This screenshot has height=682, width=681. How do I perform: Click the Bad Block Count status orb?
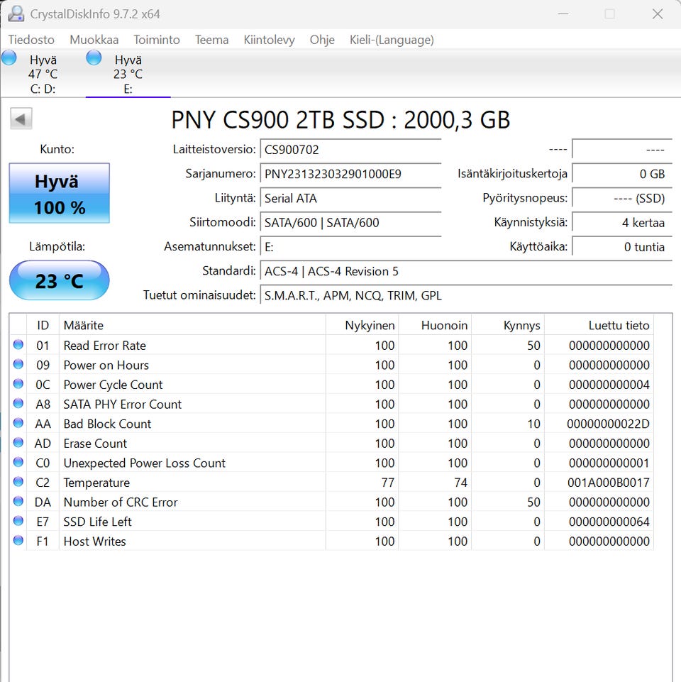[x=18, y=424]
